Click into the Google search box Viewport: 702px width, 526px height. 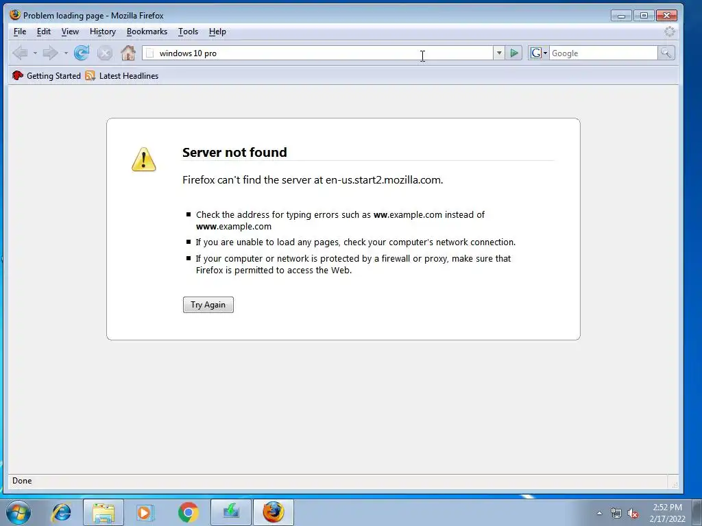click(x=603, y=53)
